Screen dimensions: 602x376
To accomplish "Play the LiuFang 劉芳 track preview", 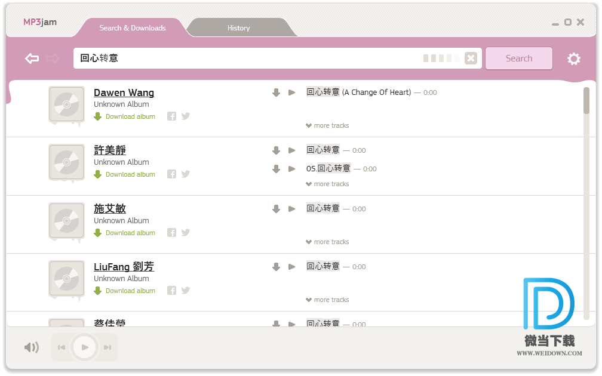I will [291, 267].
